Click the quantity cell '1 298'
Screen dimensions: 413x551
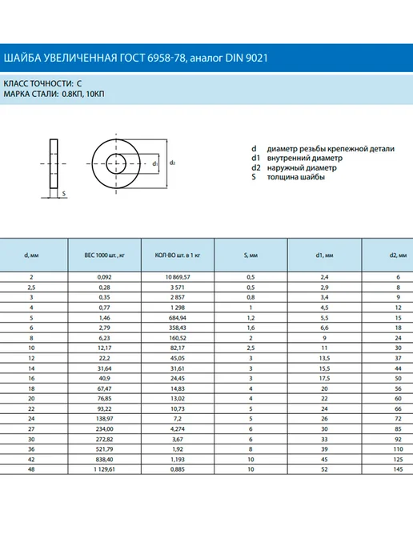tap(178, 308)
